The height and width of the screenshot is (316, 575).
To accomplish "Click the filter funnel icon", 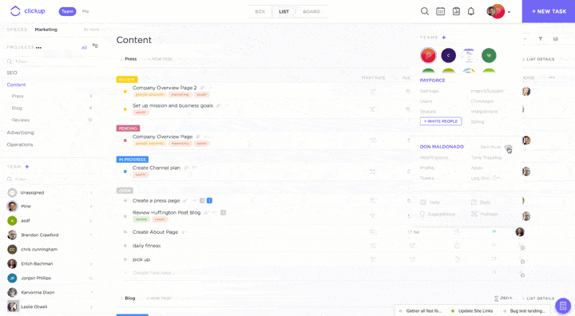I will pyautogui.click(x=540, y=38).
